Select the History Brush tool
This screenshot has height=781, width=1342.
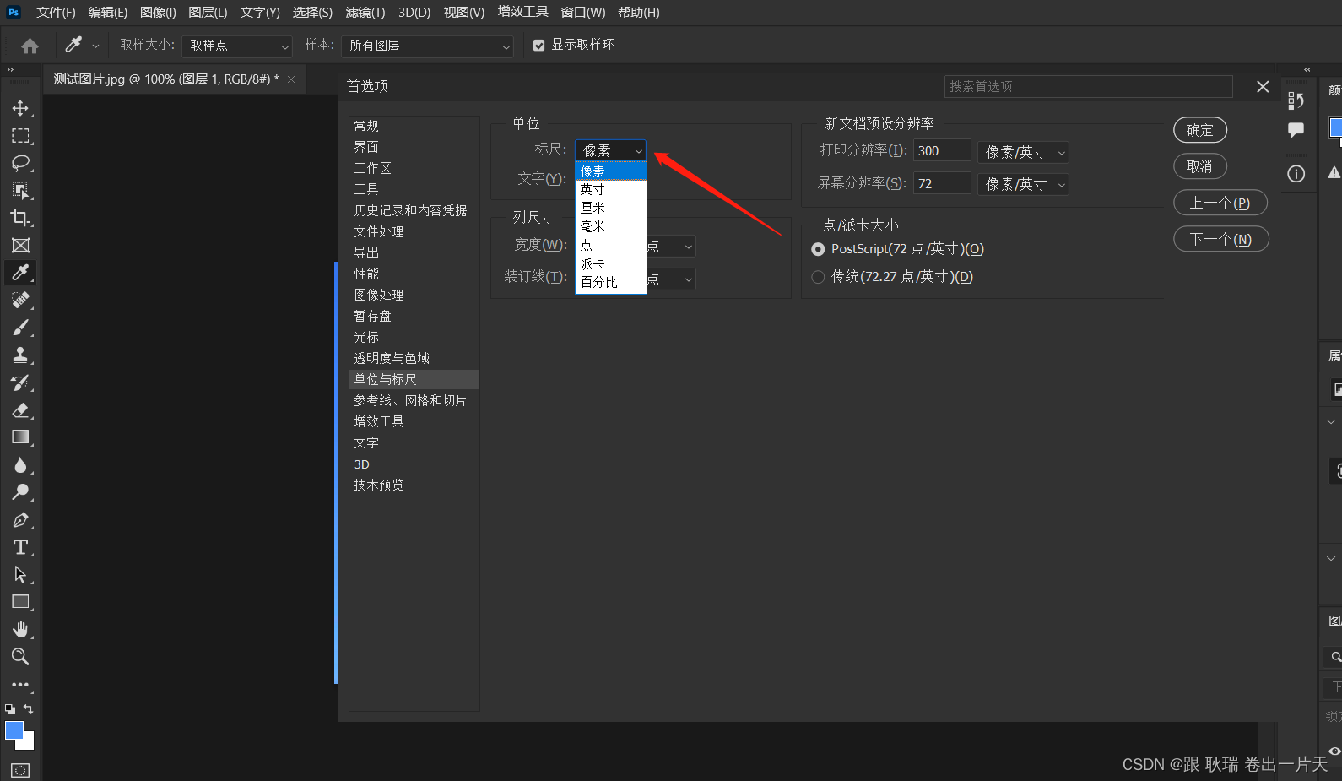20,382
